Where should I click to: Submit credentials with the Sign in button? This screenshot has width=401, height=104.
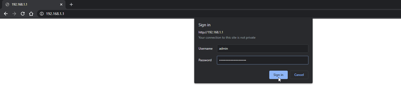278,75
